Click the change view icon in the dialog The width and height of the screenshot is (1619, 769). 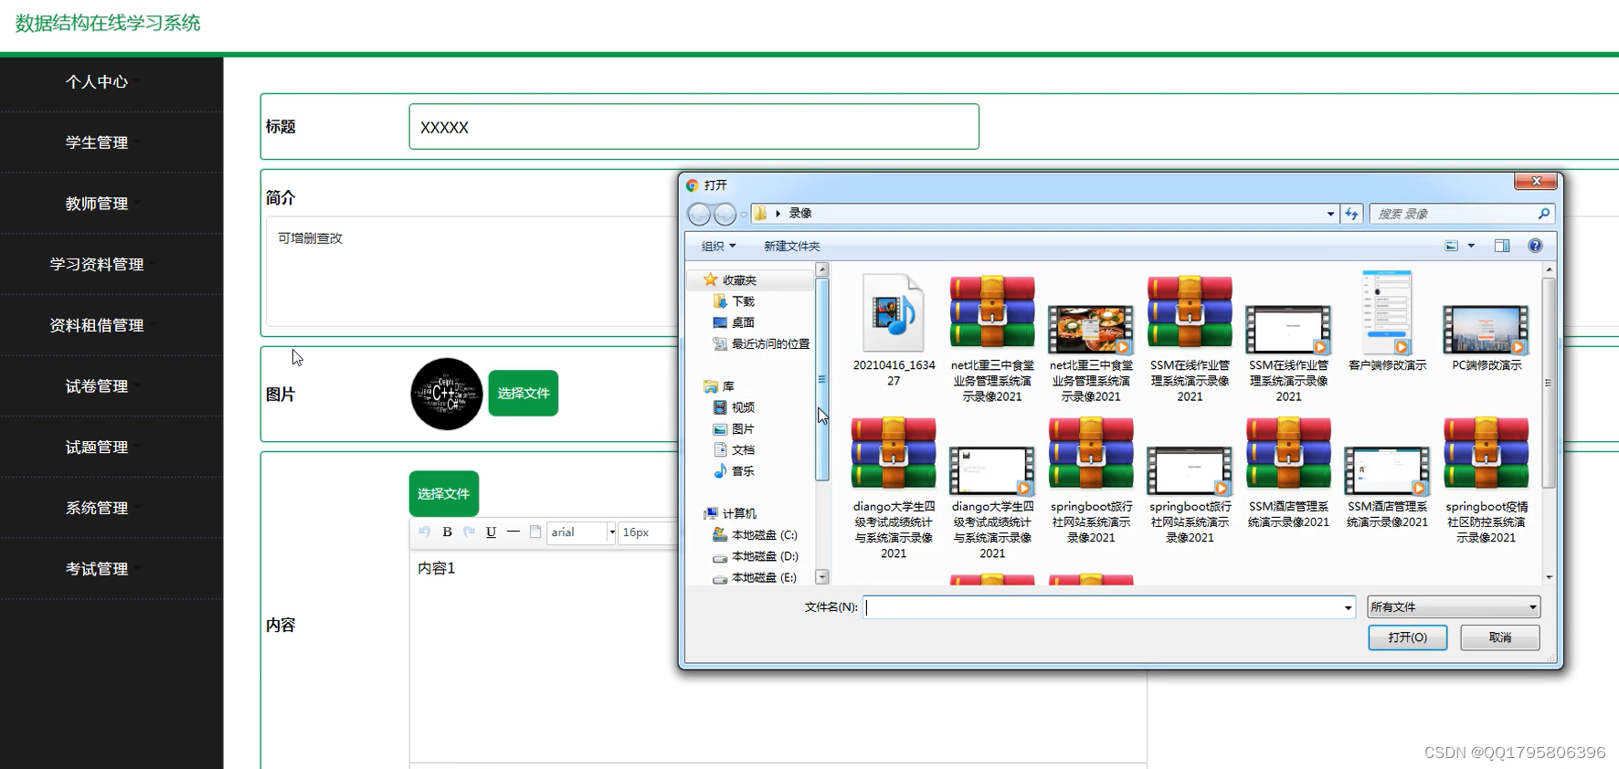pos(1451,246)
